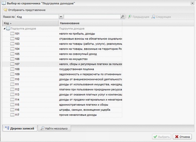The width and height of the screenshot is (196, 142).
Task: Click the item icon for code 117
Action: (x=12, y=115)
